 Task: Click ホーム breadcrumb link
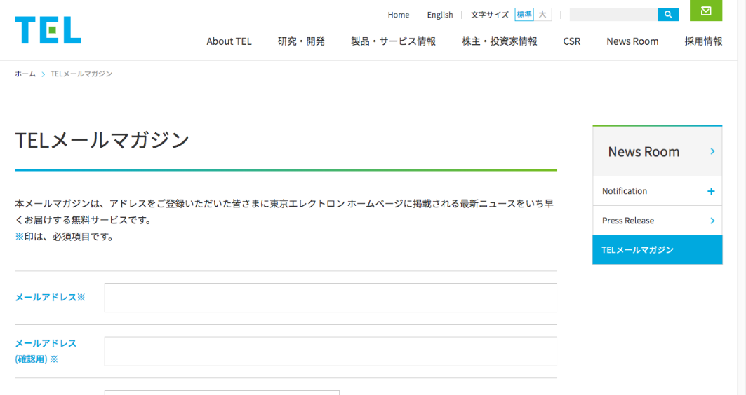click(25, 74)
